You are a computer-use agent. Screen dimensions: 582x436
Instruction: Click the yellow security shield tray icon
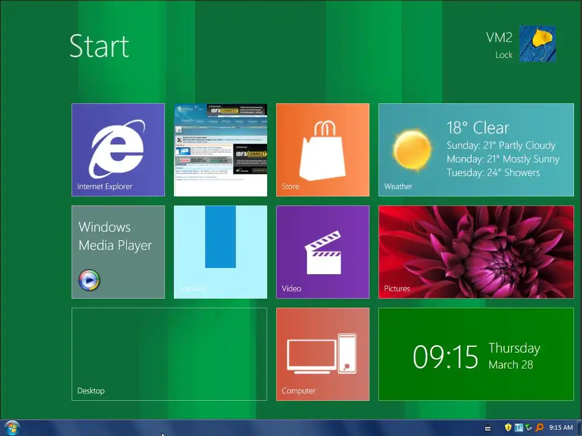click(x=508, y=427)
